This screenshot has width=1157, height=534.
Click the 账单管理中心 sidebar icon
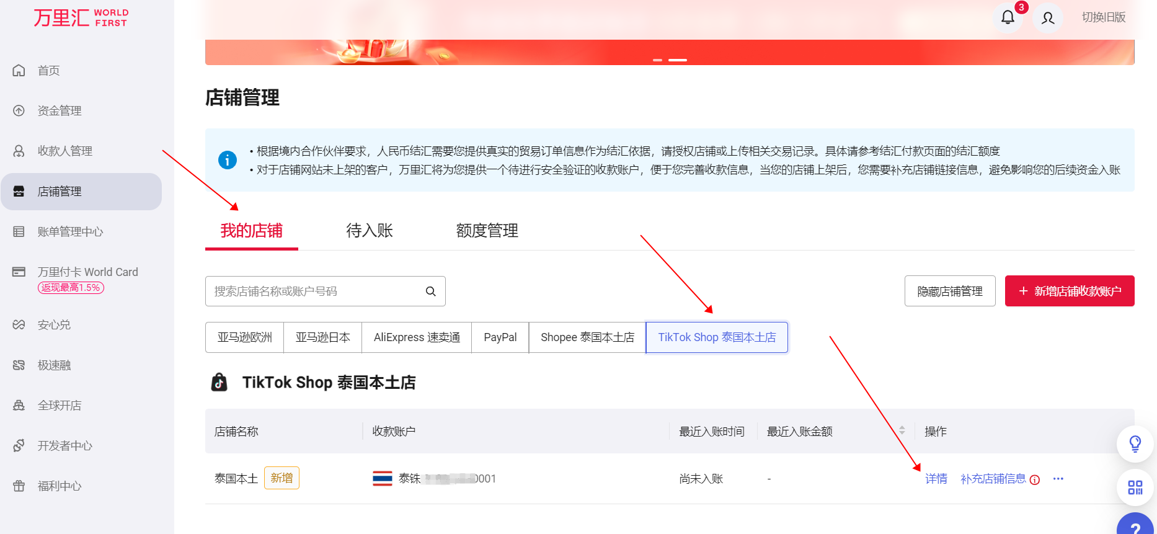point(19,232)
